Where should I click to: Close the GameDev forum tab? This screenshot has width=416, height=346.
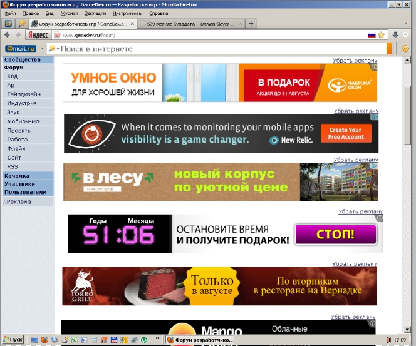coord(132,24)
